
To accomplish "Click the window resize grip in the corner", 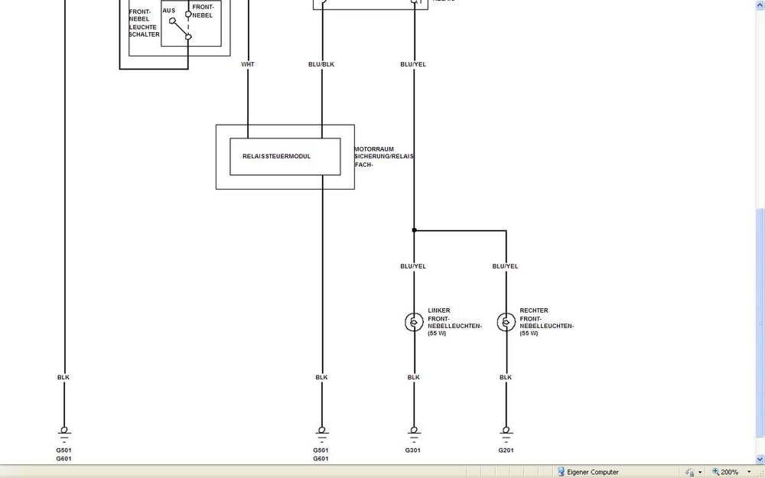I will [x=760, y=473].
